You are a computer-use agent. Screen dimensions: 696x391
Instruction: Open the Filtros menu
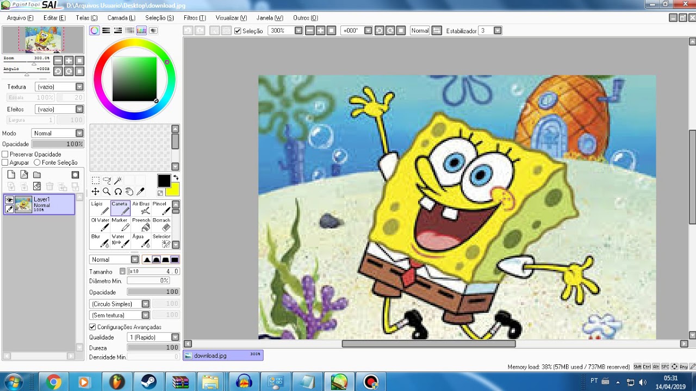pos(195,18)
